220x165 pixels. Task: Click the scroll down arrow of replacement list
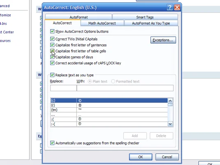click(170, 124)
